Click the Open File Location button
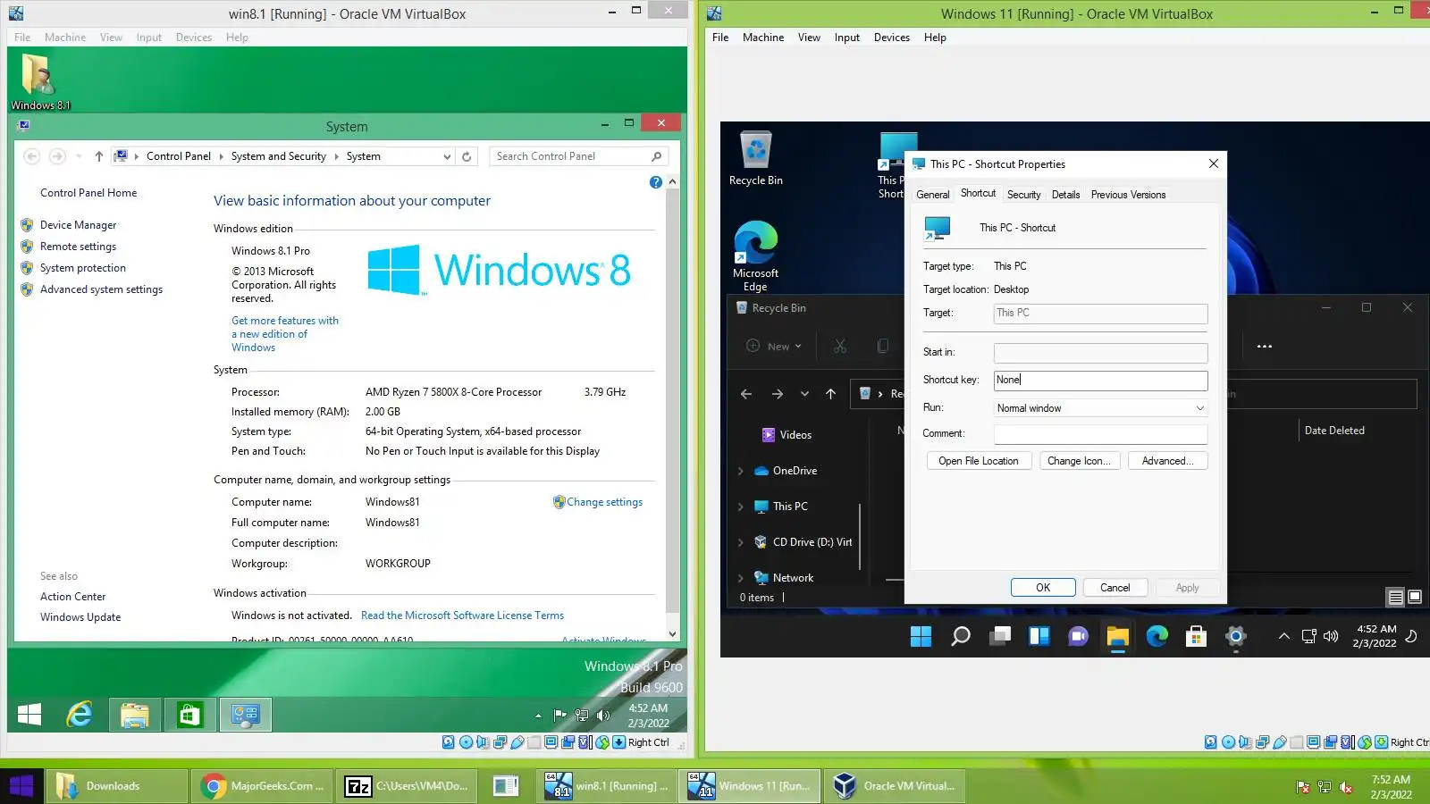The image size is (1430, 804). 979,461
